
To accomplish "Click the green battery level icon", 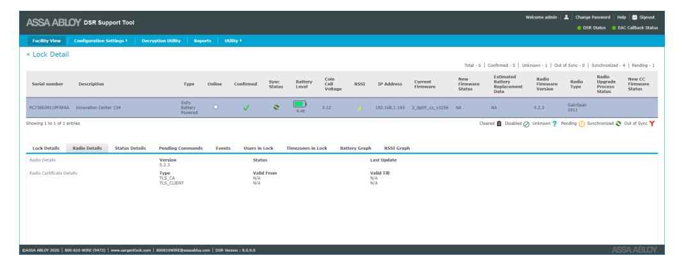I will click(300, 104).
